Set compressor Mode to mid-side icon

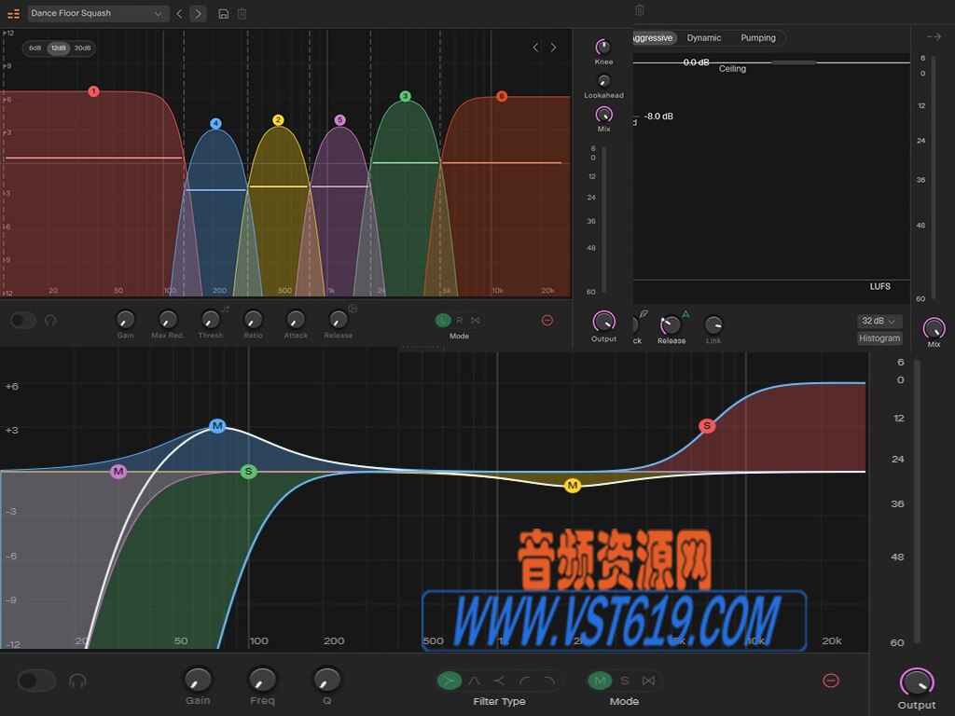point(476,321)
